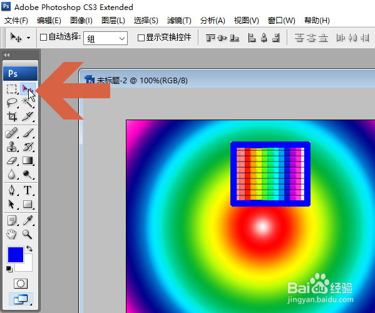The width and height of the screenshot is (375, 313).
Task: Select the Type tool
Action: pyautogui.click(x=28, y=190)
